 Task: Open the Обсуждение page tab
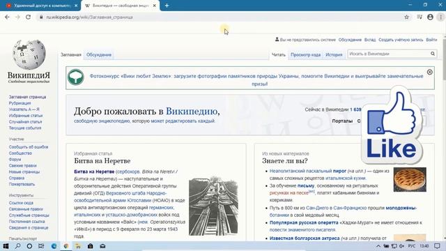[99, 54]
